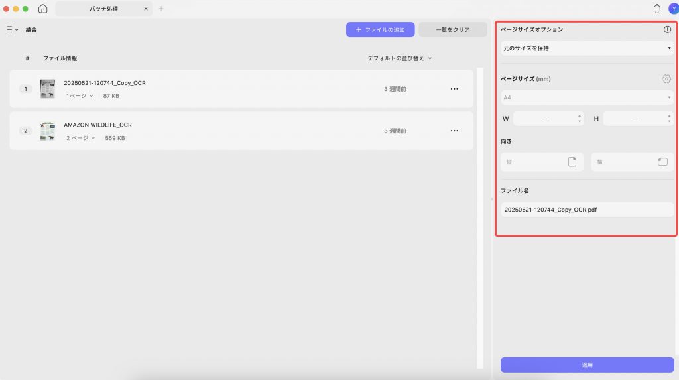Click ファイルの追加 button
The height and width of the screenshot is (380, 679).
[380, 29]
